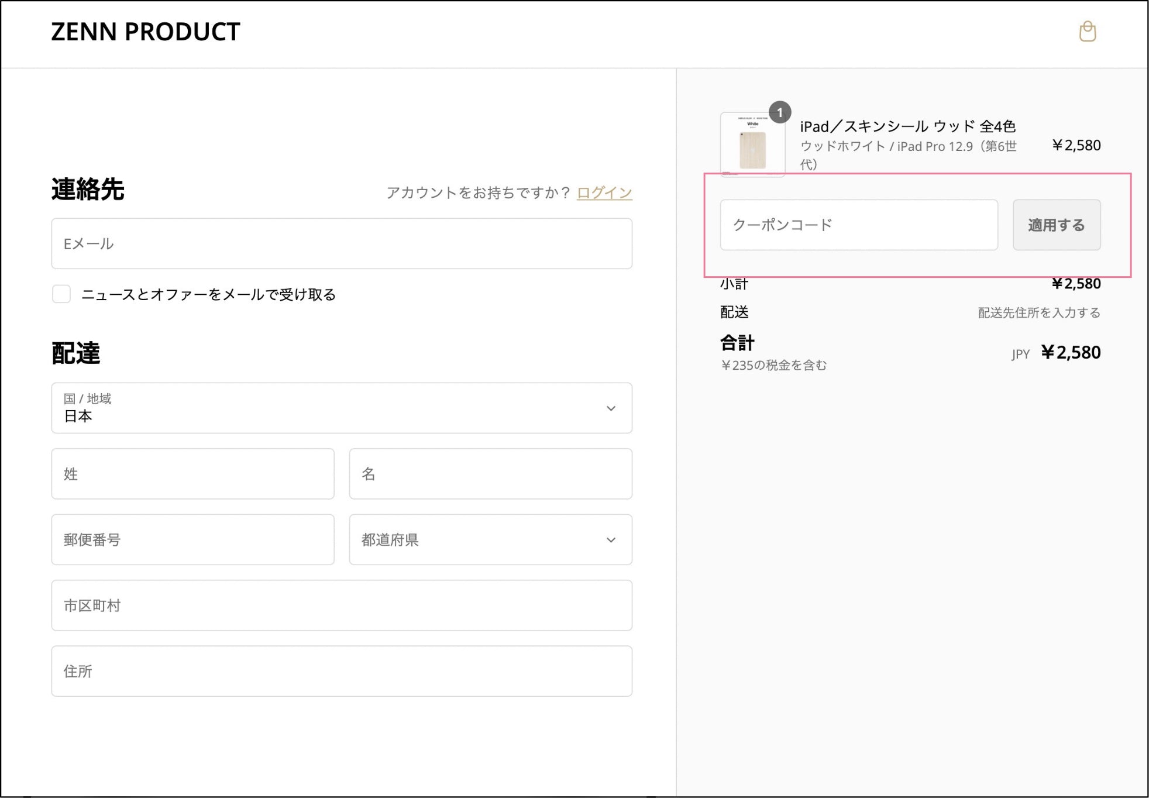This screenshot has width=1149, height=798.
Task: Click the chevron on prefecture selector
Action: (611, 540)
